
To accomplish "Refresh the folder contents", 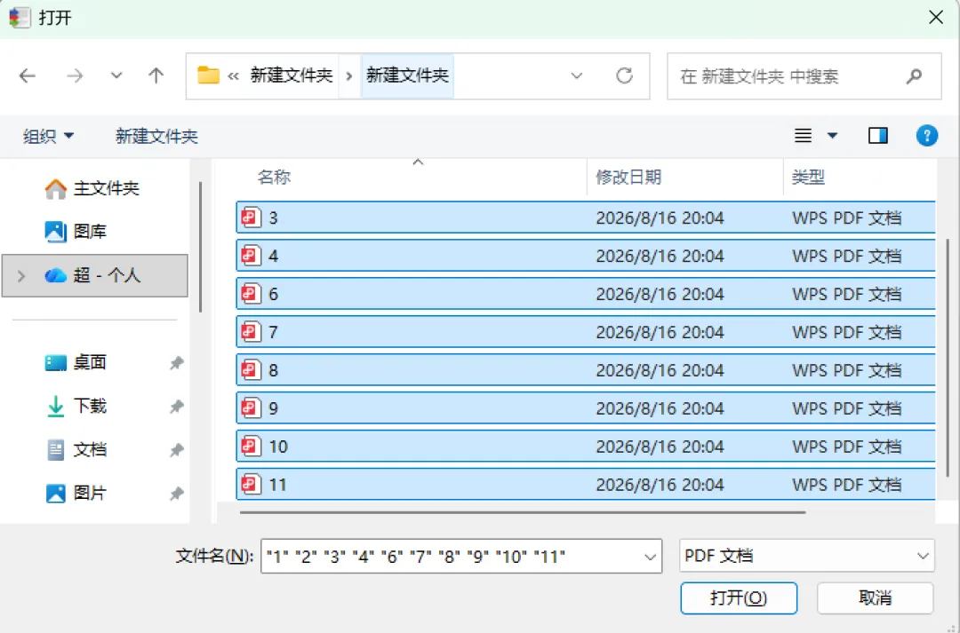I will 624,75.
